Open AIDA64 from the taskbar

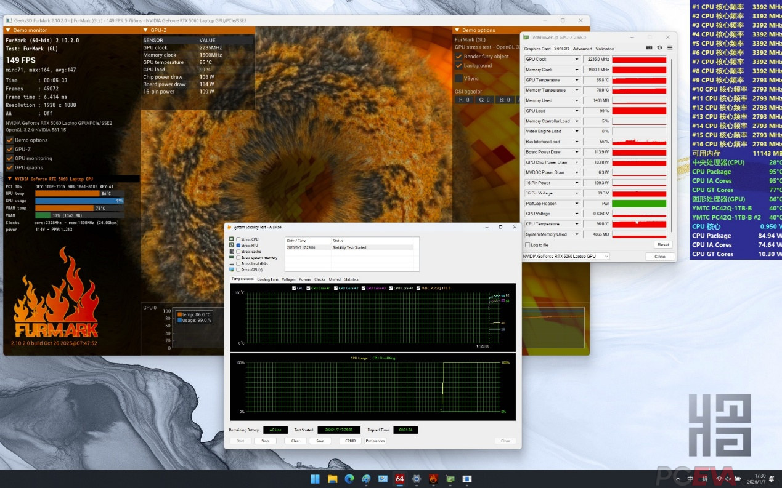[399, 479]
